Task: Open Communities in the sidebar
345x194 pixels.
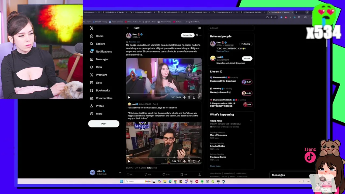Action: [x=101, y=98]
